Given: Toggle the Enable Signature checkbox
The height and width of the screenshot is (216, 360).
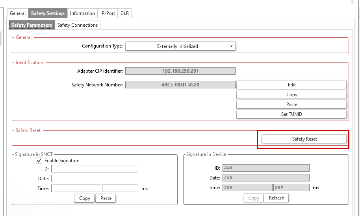Looking at the screenshot, I should pyautogui.click(x=39, y=161).
